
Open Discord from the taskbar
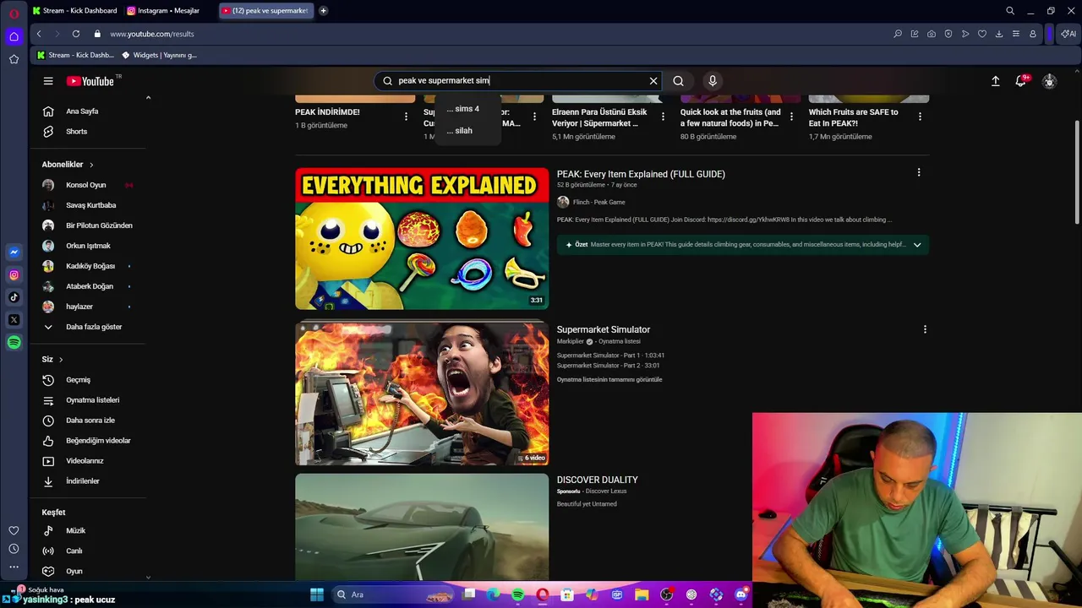click(x=741, y=594)
